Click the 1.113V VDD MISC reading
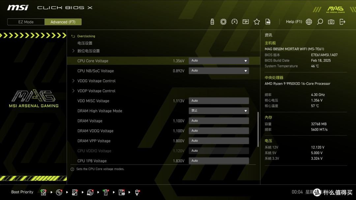This screenshot has width=356, height=200. point(179,101)
